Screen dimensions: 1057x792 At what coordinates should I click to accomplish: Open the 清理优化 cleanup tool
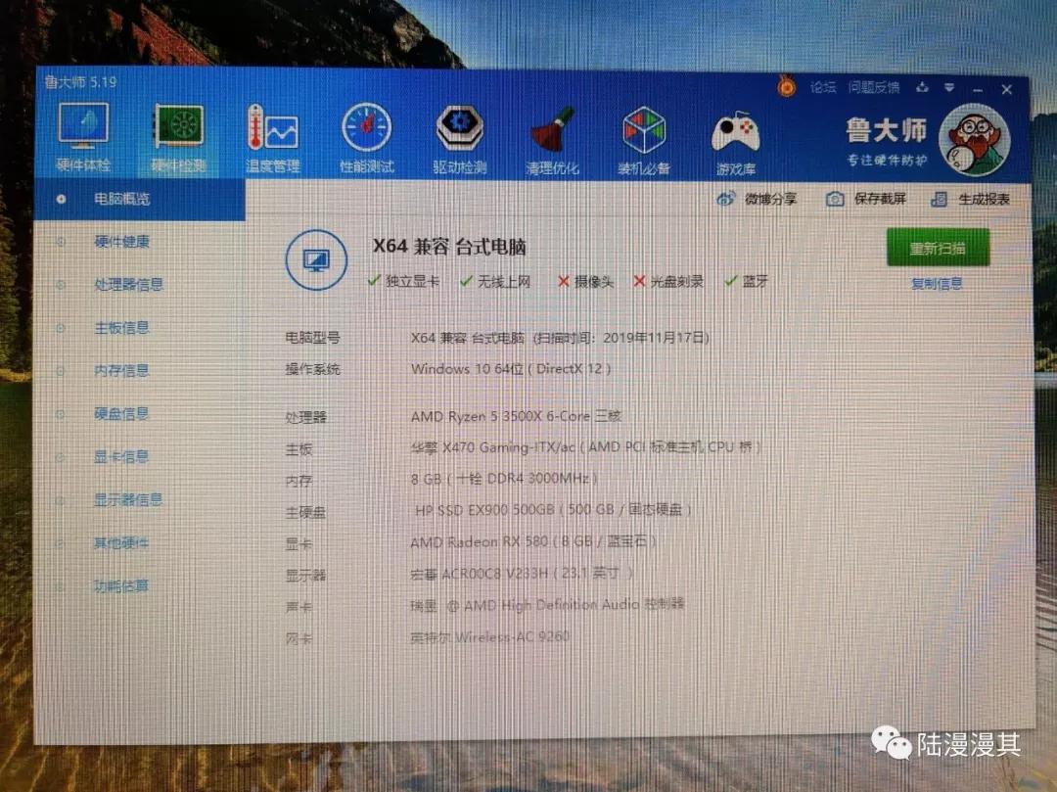point(551,132)
